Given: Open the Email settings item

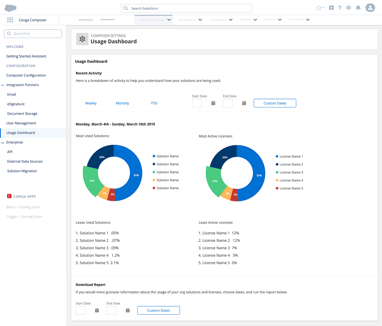Looking at the screenshot, I should [12, 95].
